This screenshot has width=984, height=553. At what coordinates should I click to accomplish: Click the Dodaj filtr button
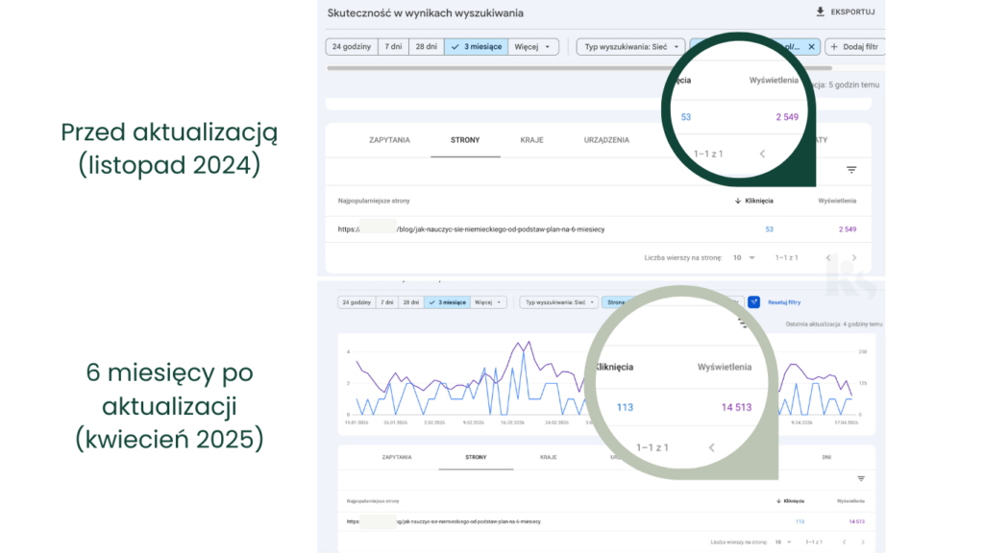[853, 46]
